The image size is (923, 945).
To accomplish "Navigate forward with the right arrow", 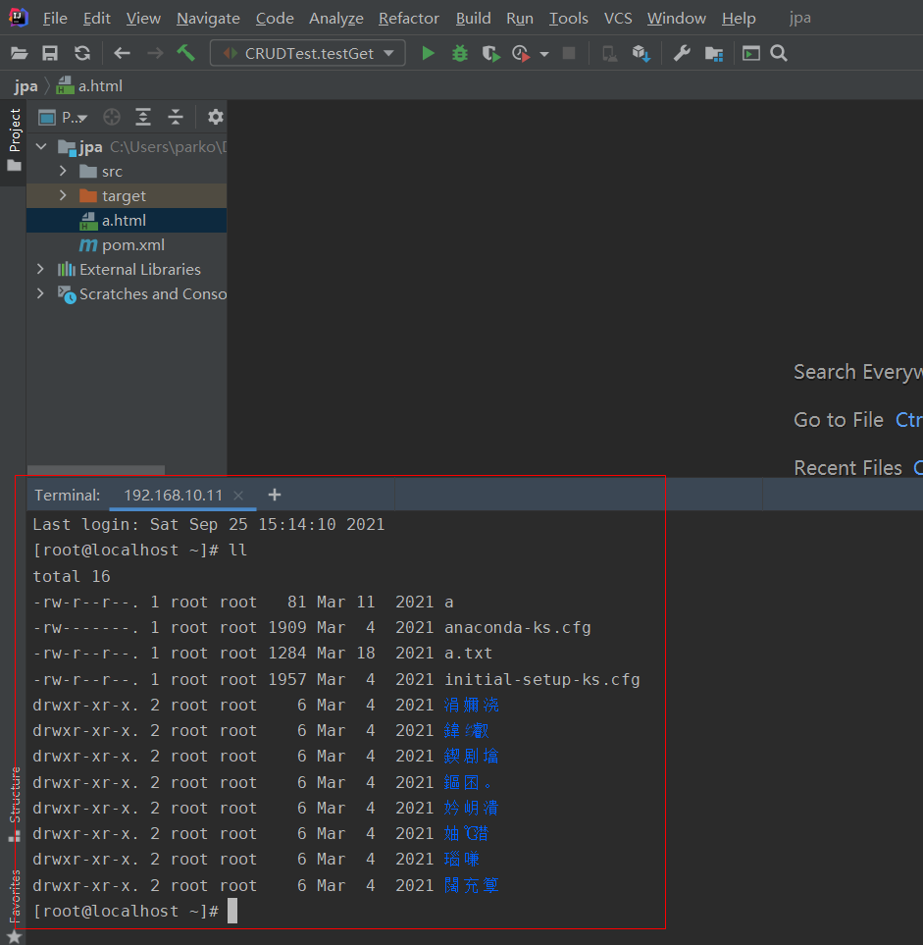I will pyautogui.click(x=155, y=54).
